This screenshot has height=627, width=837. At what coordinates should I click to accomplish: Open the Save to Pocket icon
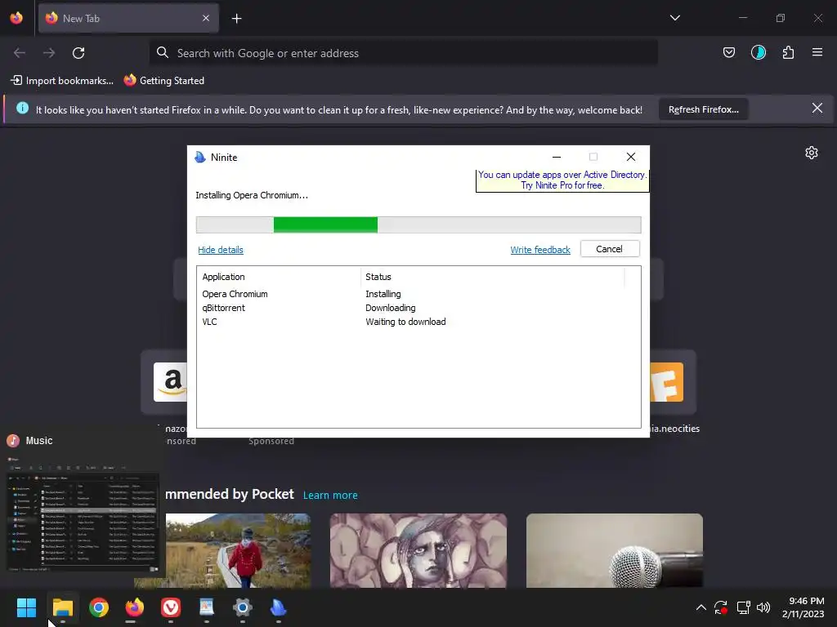(728, 52)
